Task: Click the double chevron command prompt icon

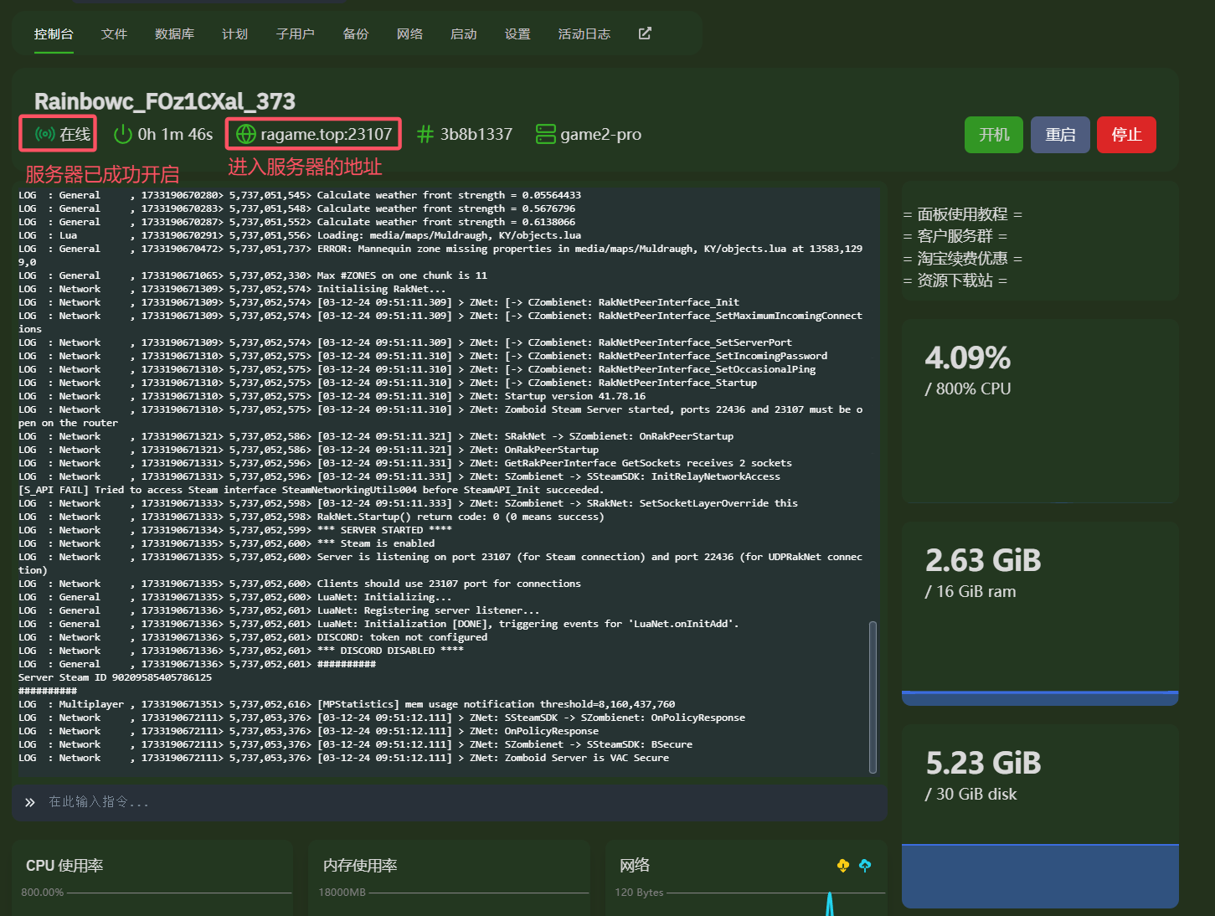Action: [x=30, y=802]
